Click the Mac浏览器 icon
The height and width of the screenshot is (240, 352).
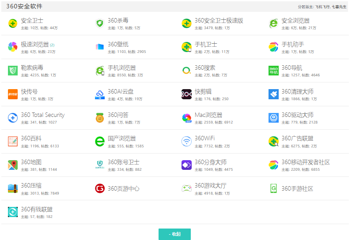pyautogui.click(x=186, y=118)
